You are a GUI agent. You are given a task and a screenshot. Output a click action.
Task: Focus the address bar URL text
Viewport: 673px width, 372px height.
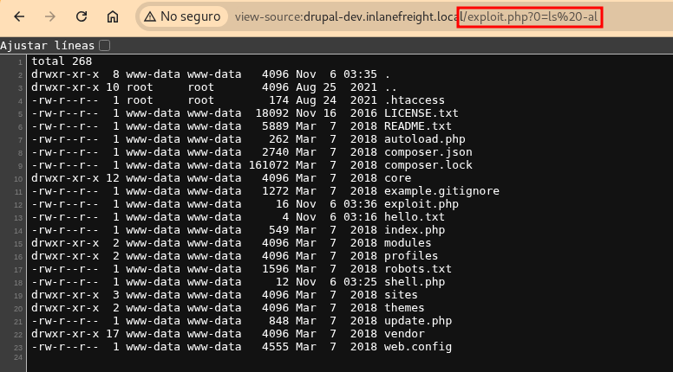(x=416, y=16)
